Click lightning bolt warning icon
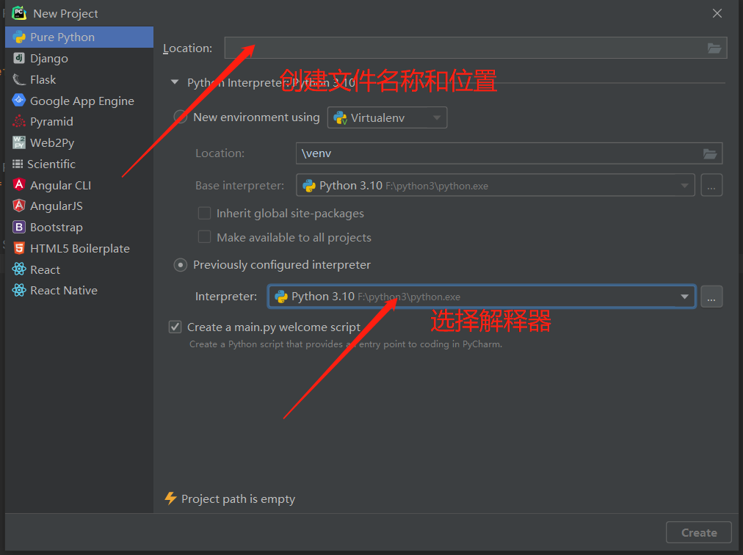 coord(170,498)
